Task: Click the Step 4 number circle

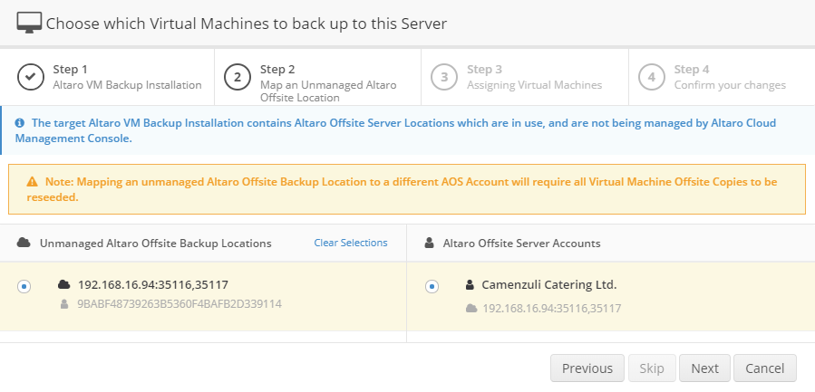Action: click(651, 77)
